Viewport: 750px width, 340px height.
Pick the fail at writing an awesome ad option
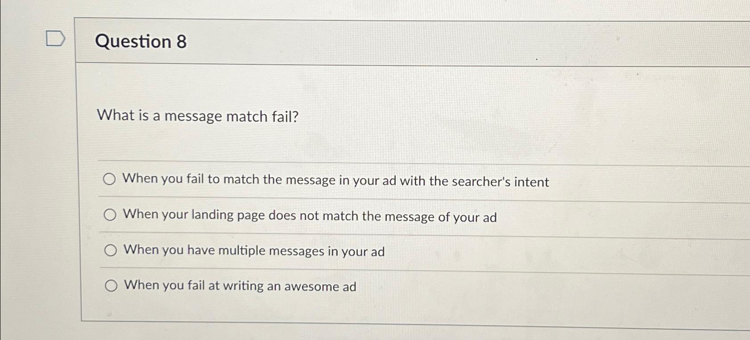click(x=111, y=285)
